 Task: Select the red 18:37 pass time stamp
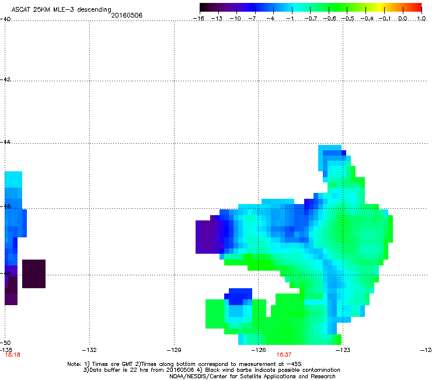point(284,355)
